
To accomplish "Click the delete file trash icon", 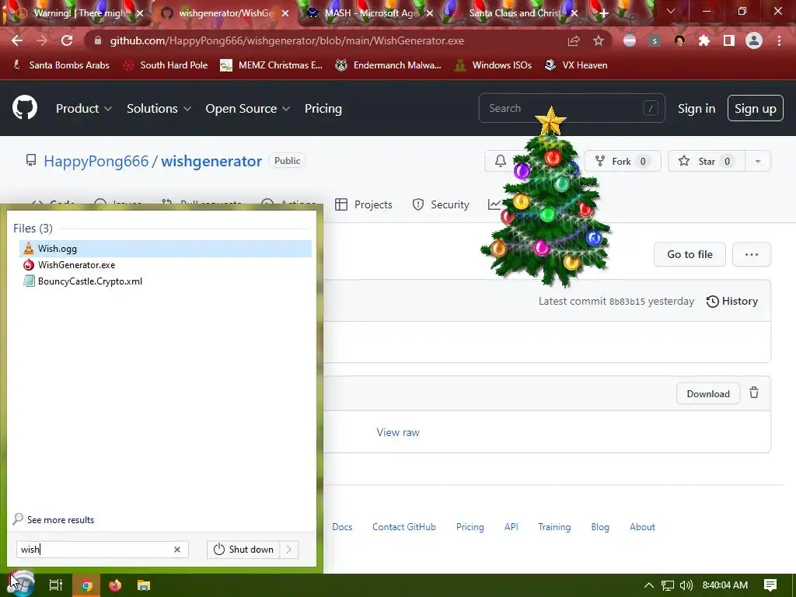I will click(x=754, y=393).
